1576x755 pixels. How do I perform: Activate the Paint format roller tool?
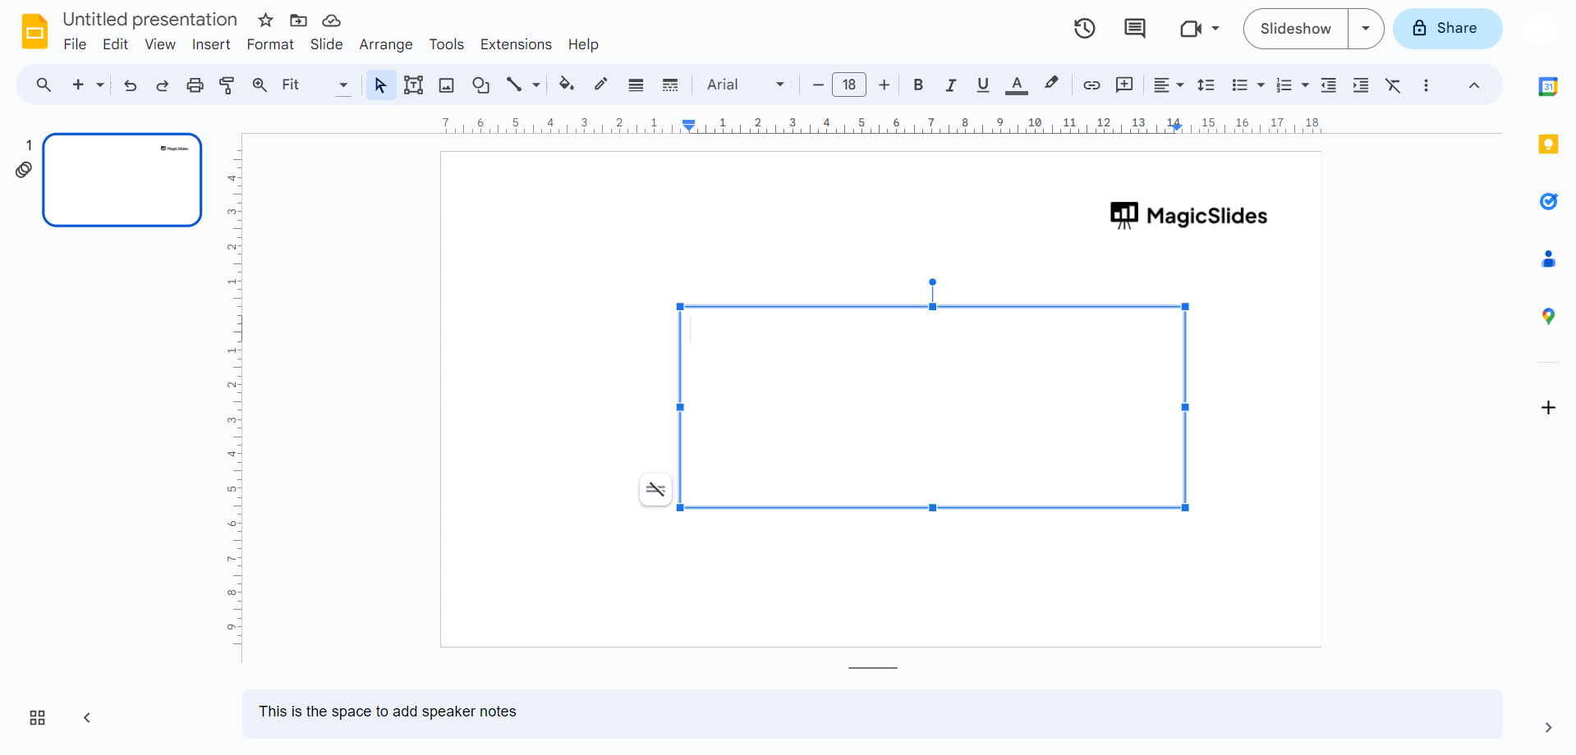(227, 85)
